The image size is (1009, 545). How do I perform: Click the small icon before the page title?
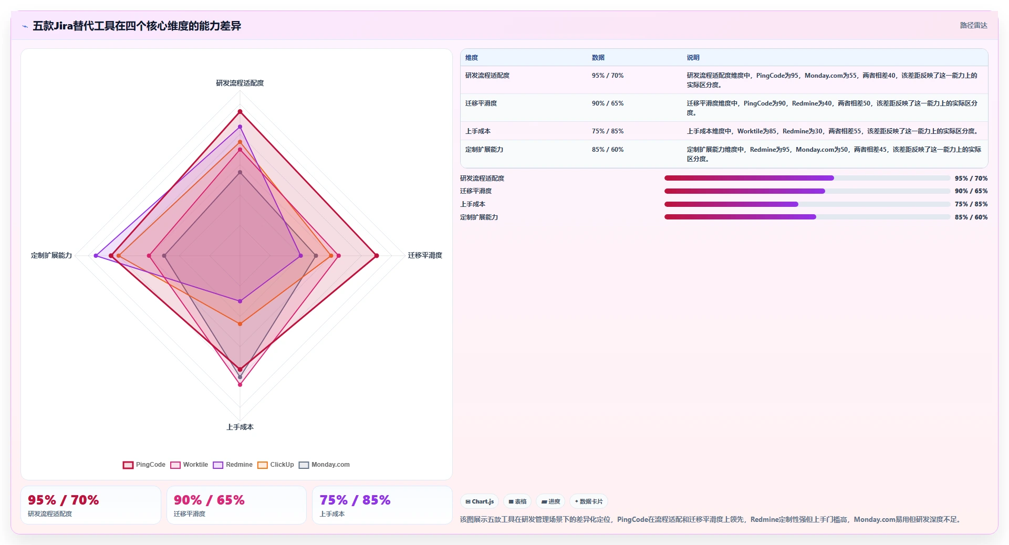[25, 26]
